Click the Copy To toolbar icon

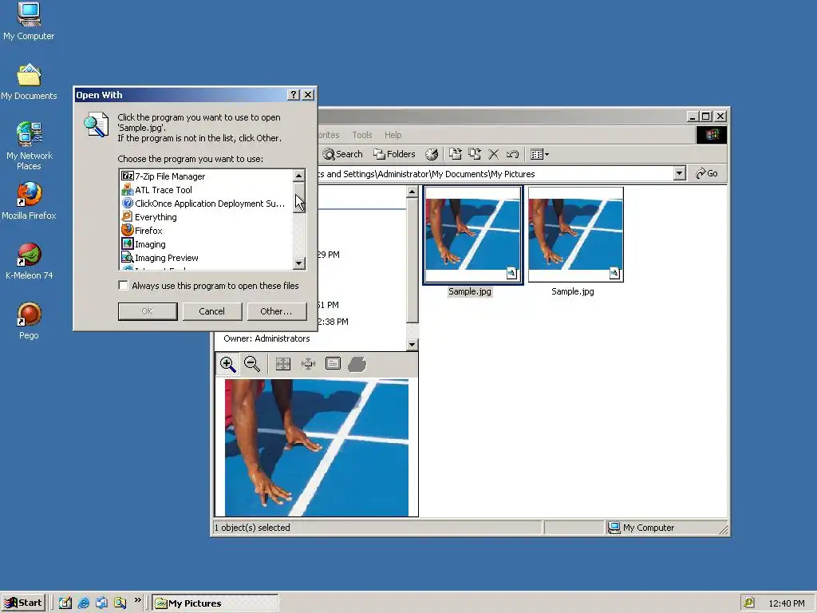(x=474, y=154)
